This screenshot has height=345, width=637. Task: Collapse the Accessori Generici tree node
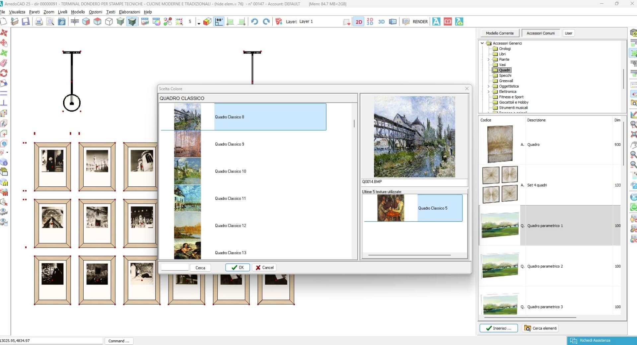(482, 43)
